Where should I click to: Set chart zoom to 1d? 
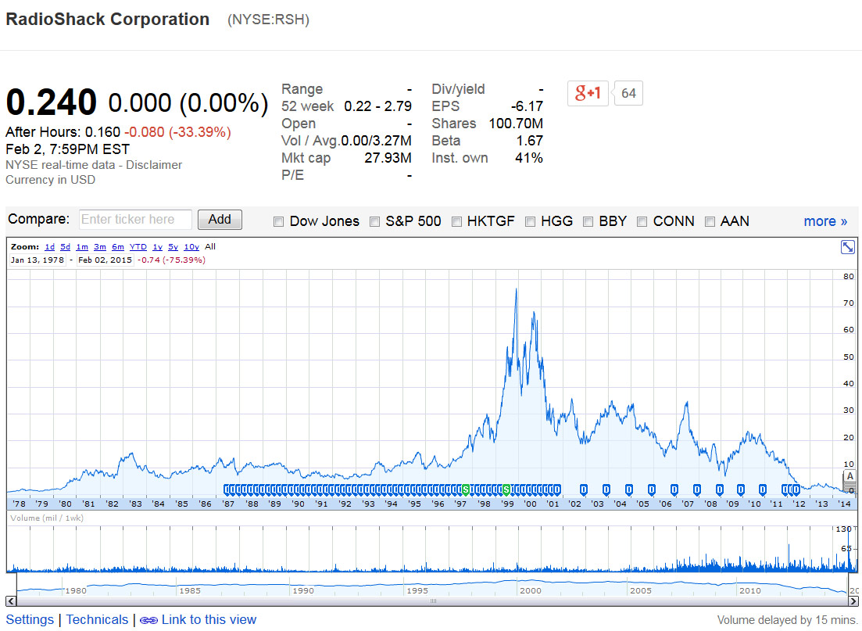(49, 247)
